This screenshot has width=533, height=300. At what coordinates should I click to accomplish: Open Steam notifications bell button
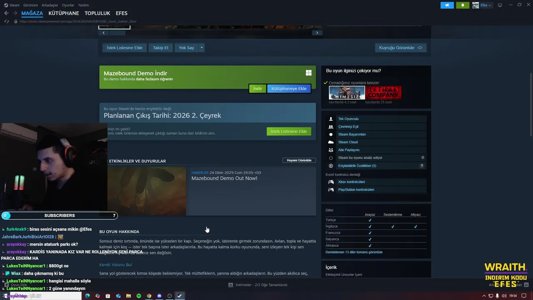point(463,5)
